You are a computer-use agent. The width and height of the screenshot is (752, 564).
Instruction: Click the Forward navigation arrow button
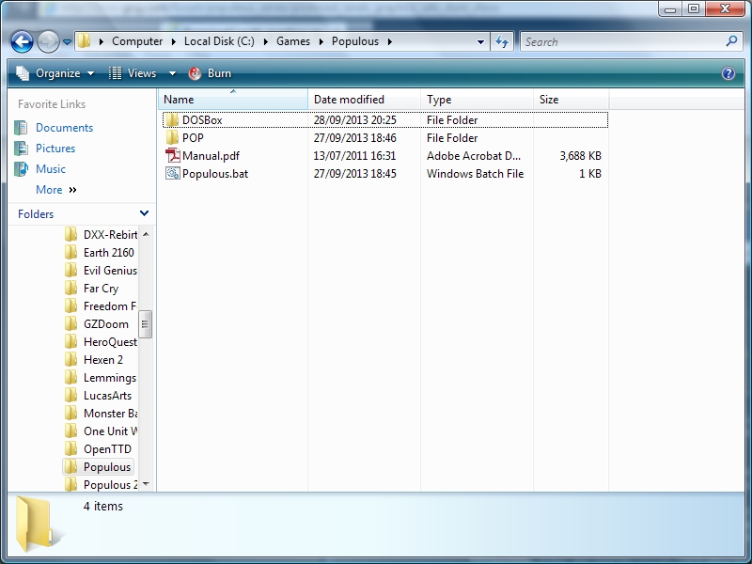pyautogui.click(x=48, y=41)
